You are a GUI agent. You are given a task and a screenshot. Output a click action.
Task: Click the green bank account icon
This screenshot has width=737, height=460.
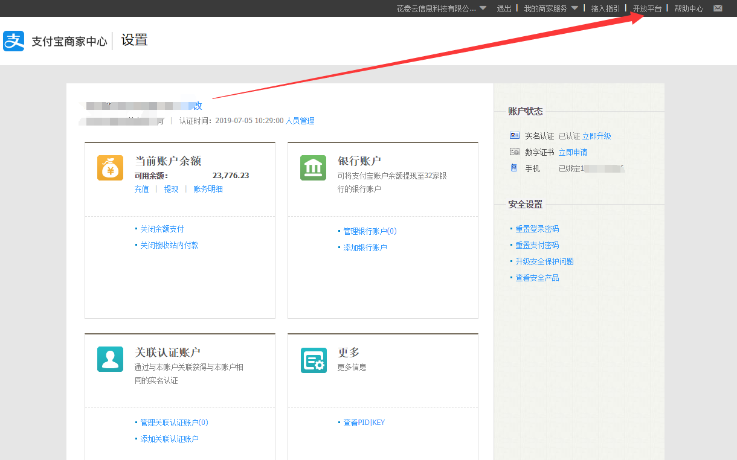(313, 168)
